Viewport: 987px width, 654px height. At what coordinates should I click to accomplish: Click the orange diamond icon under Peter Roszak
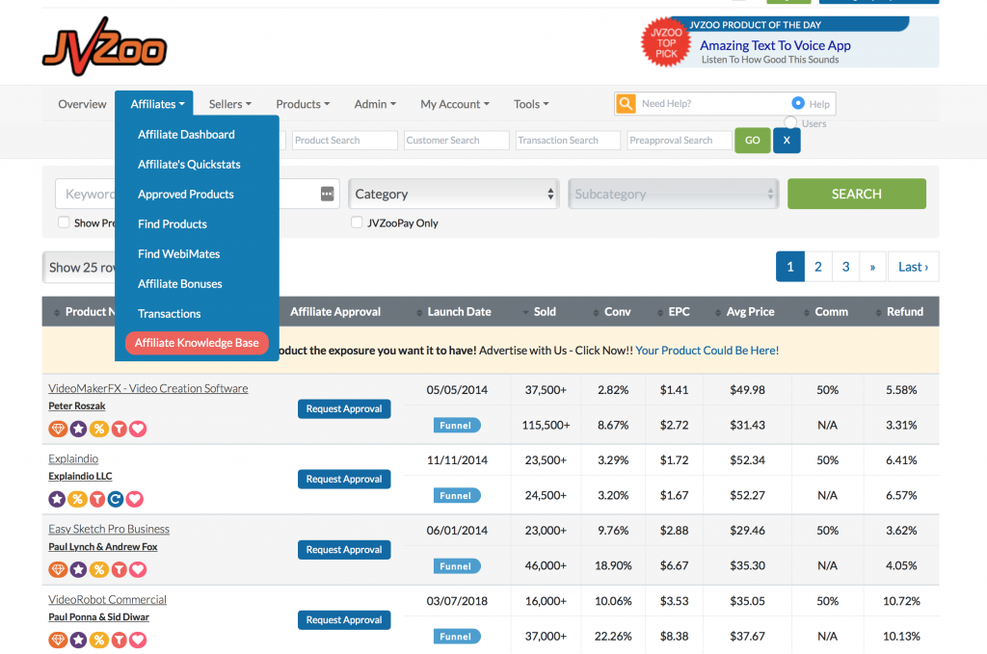point(57,429)
